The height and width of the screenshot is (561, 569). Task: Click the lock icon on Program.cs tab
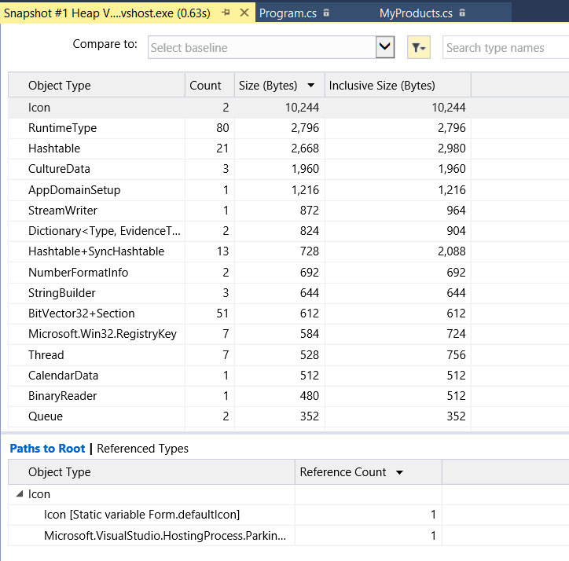(x=326, y=13)
